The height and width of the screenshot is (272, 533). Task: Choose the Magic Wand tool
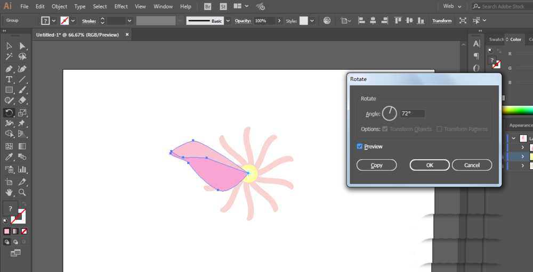[9, 56]
